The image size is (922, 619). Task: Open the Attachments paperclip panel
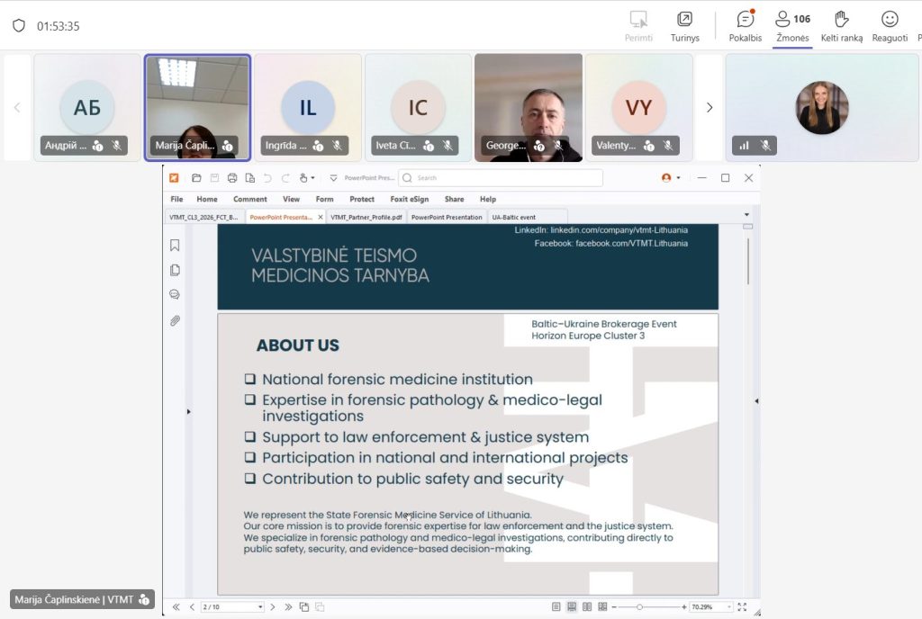coord(175,320)
